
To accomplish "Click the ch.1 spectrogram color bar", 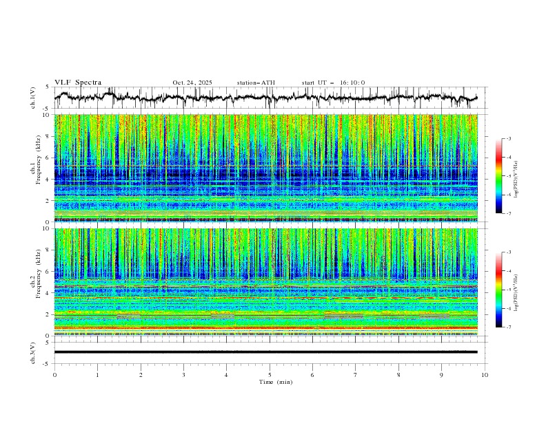I will click(x=498, y=176).
